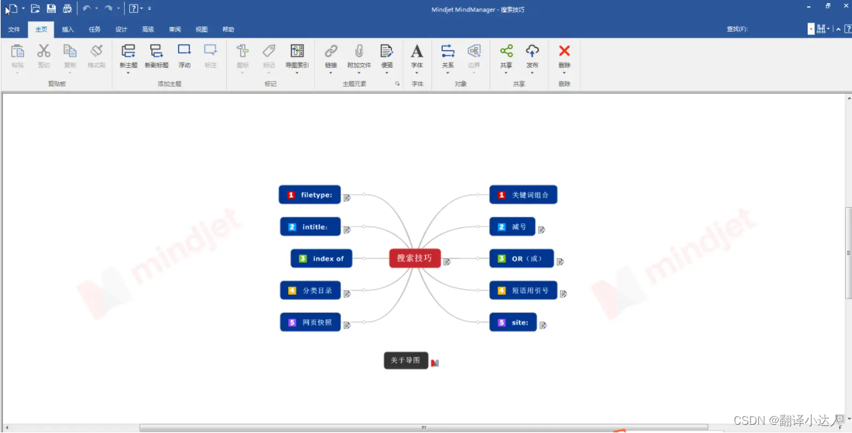Switch to the Advanced (高级) tab

point(148,30)
